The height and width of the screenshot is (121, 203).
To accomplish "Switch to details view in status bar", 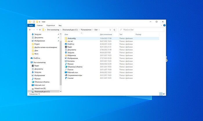I will pyautogui.click(x=161, y=94).
